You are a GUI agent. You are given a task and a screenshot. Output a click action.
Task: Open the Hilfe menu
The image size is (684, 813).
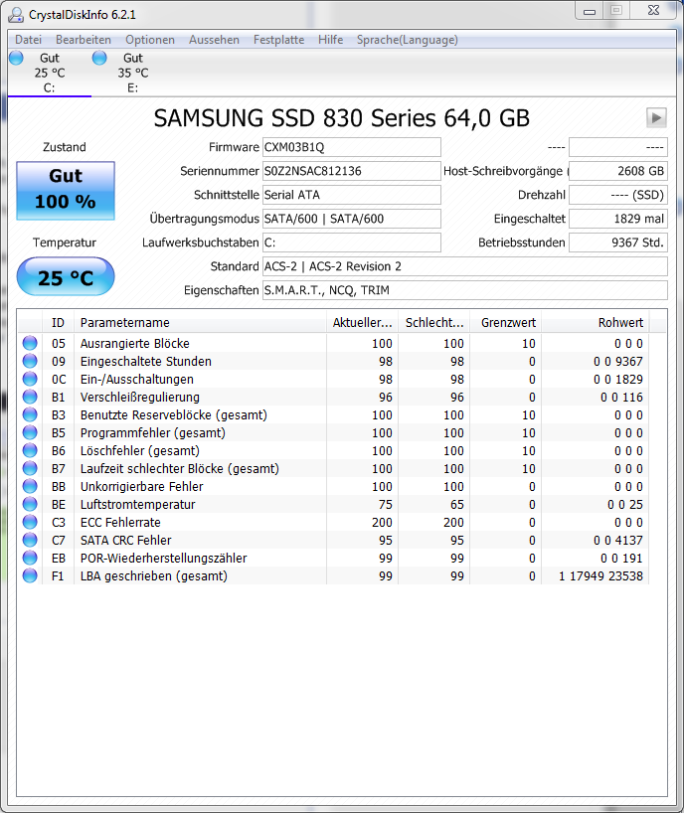331,40
